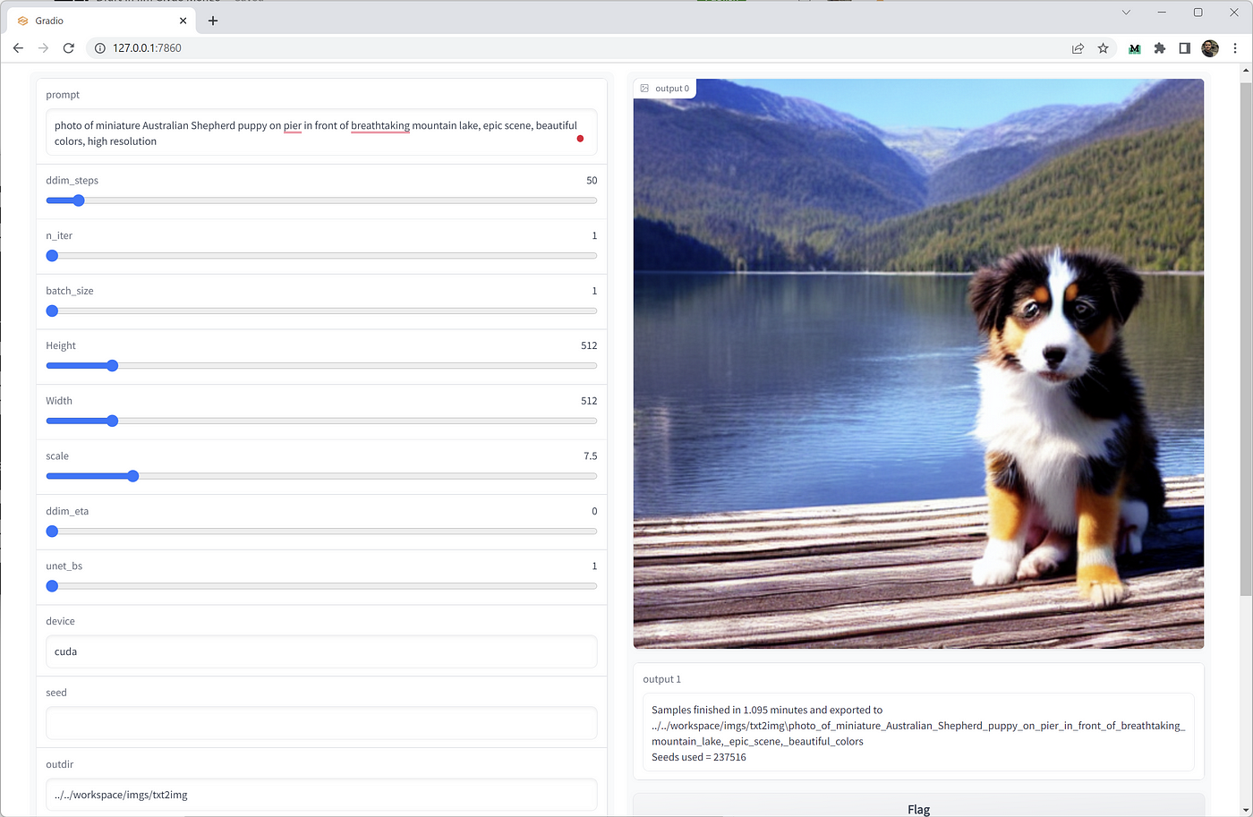Click the empty seed input field
Screen dimensions: 1253x817
321,723
